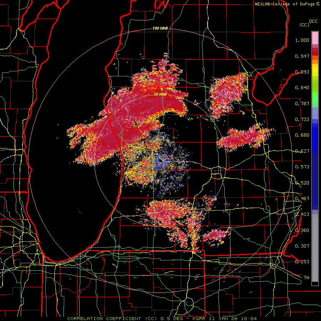
Task: Click the 50 NMI range ring label
Action: [x=160, y=95]
